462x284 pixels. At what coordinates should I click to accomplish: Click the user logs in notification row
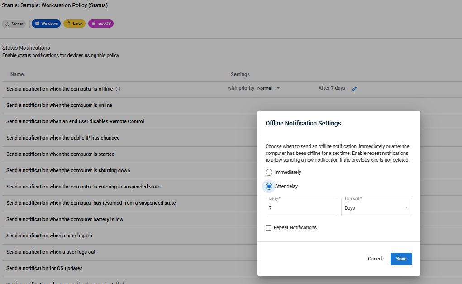coord(49,236)
